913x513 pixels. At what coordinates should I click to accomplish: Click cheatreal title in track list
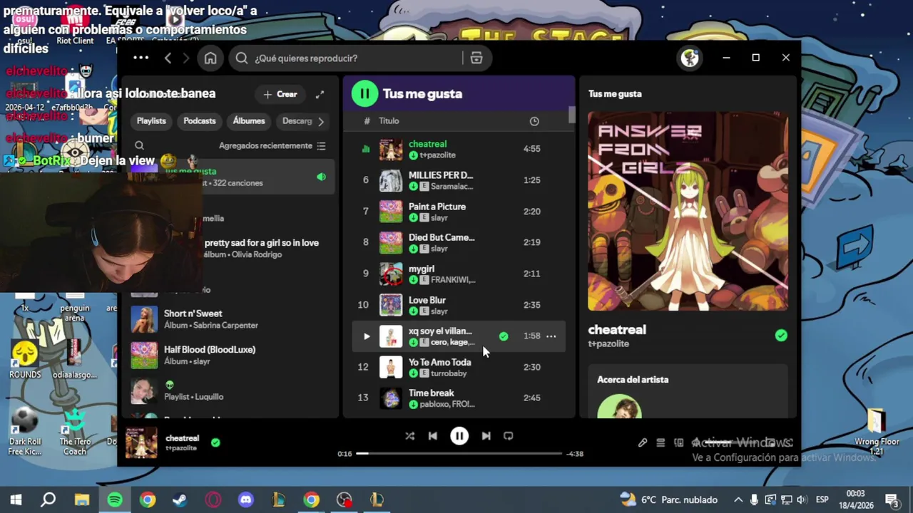tap(427, 144)
